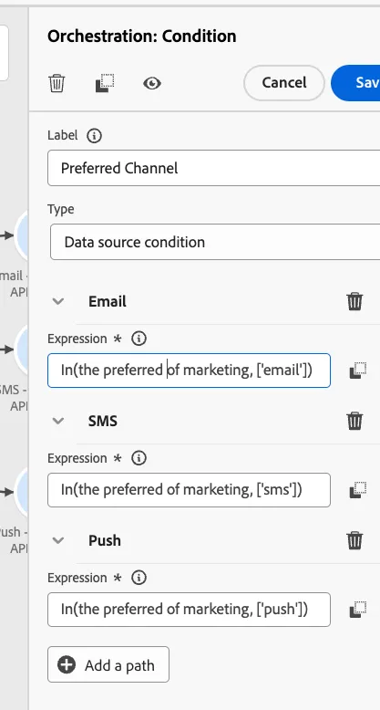
Task: Open expression editor for SMS path
Action: point(358,490)
